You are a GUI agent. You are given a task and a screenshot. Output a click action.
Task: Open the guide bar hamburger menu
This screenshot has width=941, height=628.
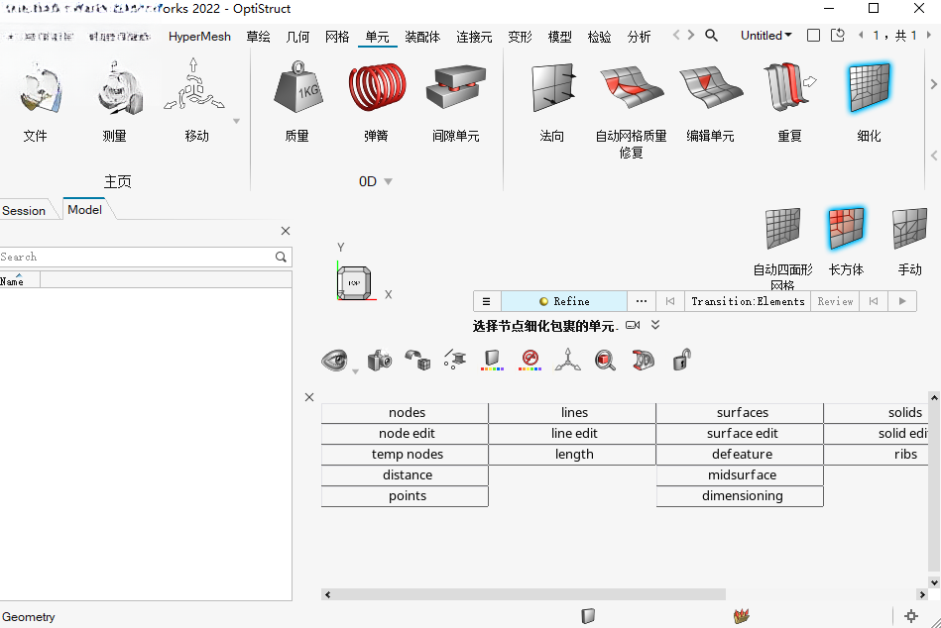[487, 301]
